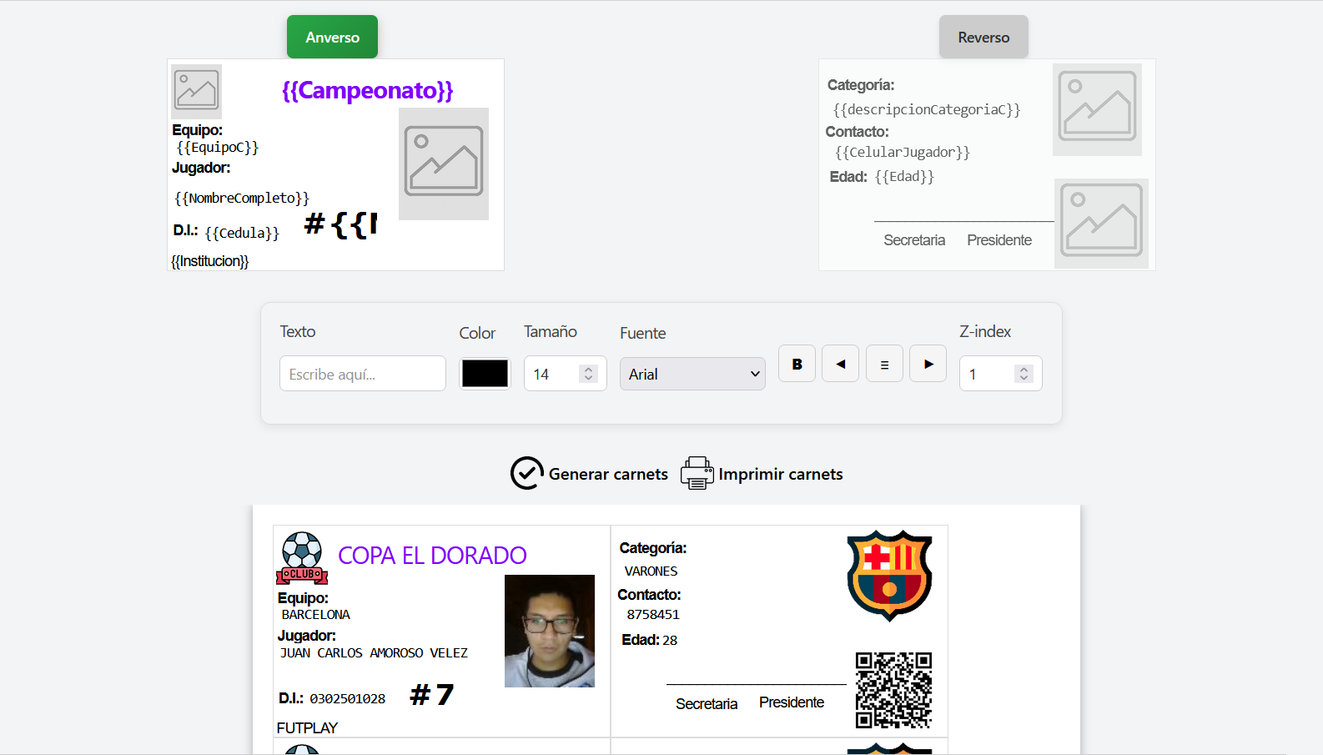Open the black Color swatch picker

click(x=485, y=374)
